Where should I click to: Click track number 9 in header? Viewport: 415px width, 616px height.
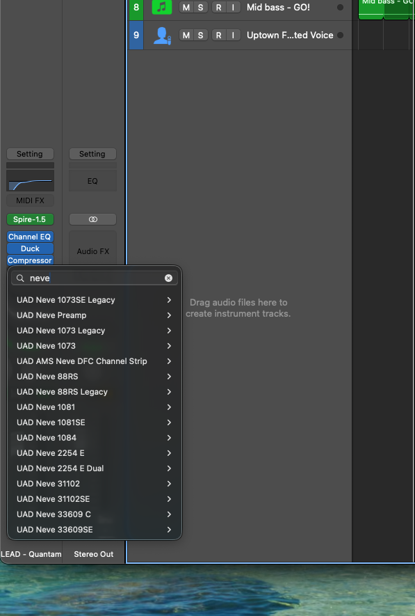(136, 35)
